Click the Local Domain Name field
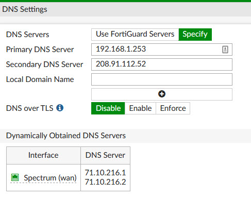The image size is (251, 198). coord(162,79)
